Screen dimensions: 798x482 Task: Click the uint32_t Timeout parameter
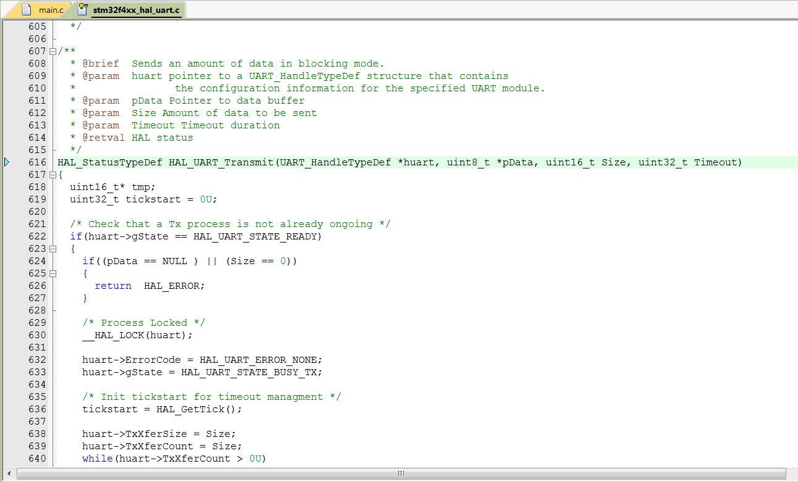coord(687,162)
